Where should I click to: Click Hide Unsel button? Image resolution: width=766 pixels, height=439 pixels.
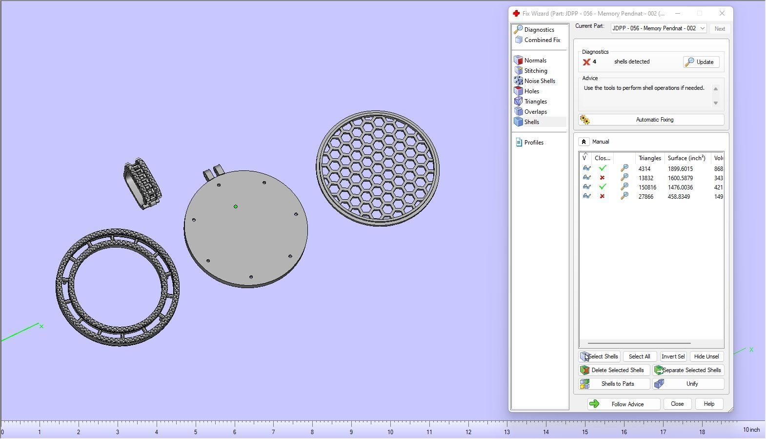tap(706, 356)
